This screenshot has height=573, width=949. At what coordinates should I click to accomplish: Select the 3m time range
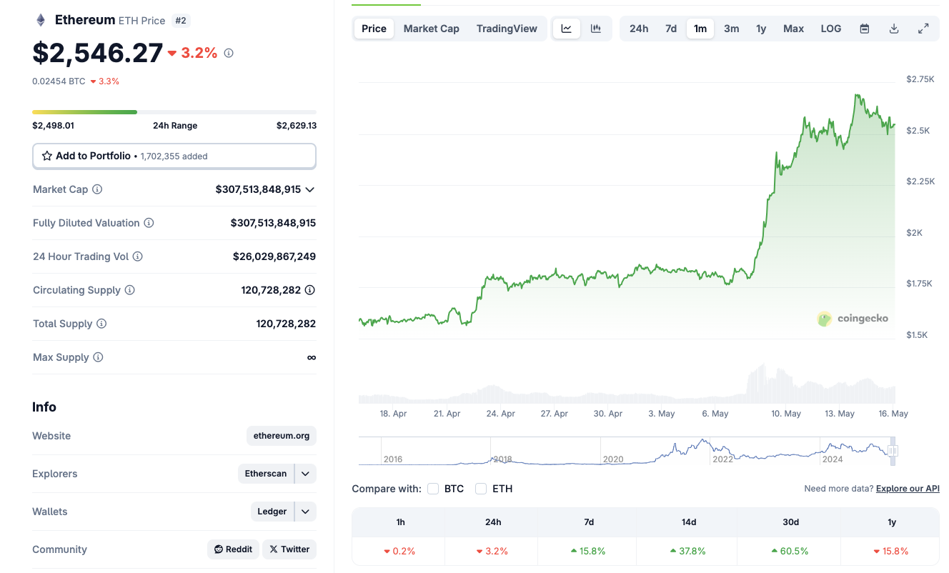[x=731, y=29]
